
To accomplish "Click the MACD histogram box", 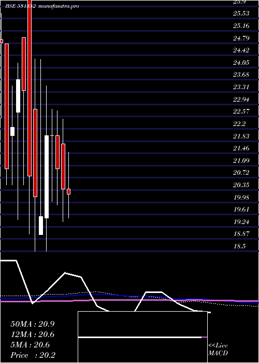I will pos(142,337).
